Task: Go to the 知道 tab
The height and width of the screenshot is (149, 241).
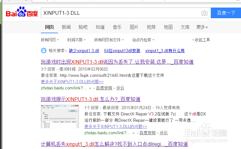Action: tap(100, 27)
